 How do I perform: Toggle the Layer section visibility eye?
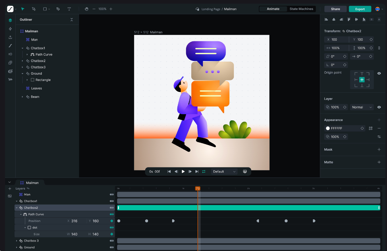click(x=379, y=107)
